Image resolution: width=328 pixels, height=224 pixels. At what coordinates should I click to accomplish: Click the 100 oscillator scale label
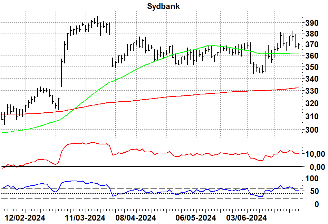(x=312, y=179)
